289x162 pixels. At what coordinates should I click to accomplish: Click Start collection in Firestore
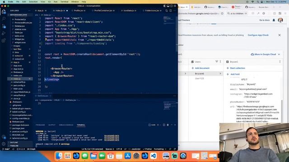coord(236,68)
